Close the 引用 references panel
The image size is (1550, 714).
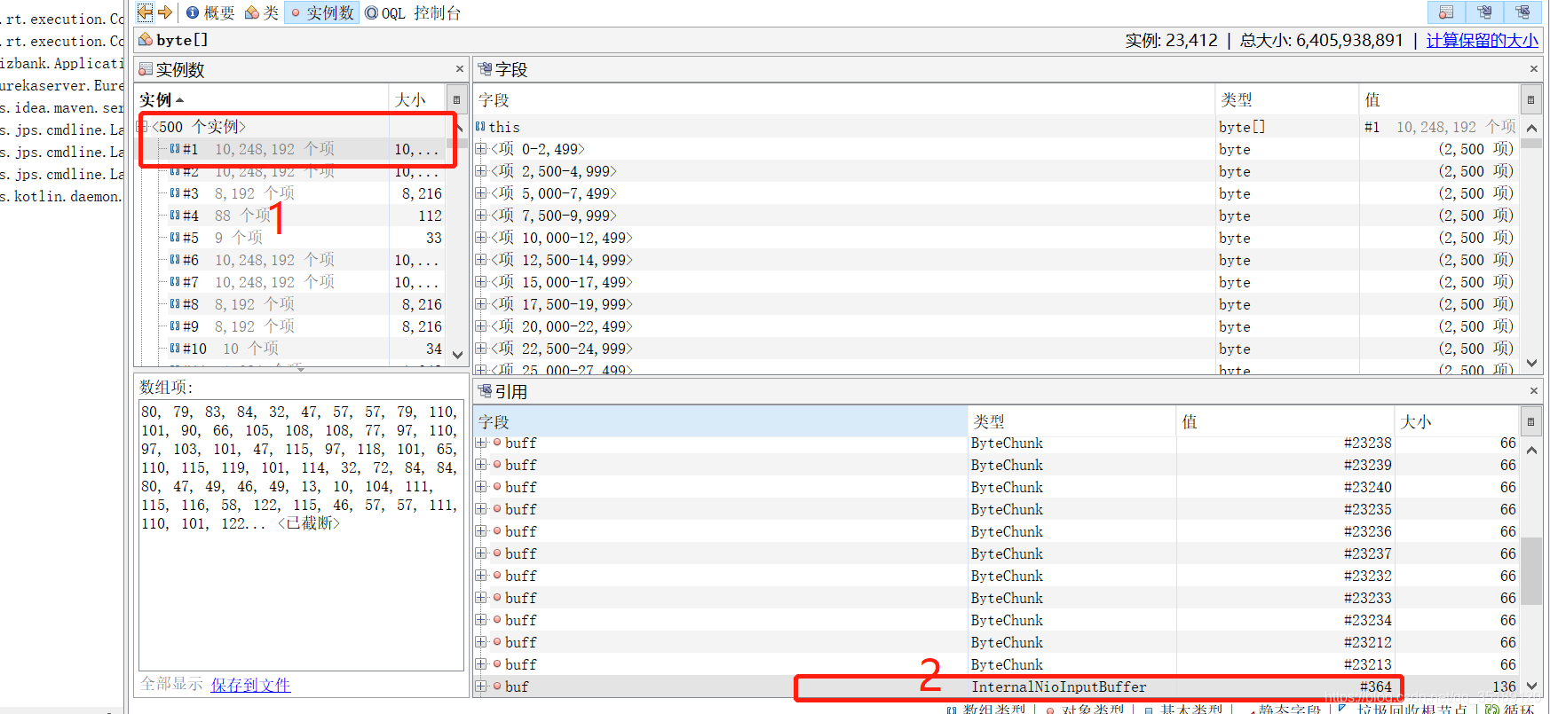pyautogui.click(x=1534, y=391)
